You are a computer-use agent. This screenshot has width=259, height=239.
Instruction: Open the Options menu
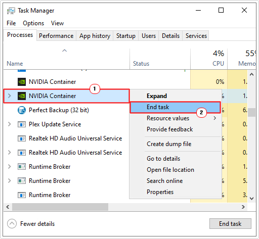(33, 23)
